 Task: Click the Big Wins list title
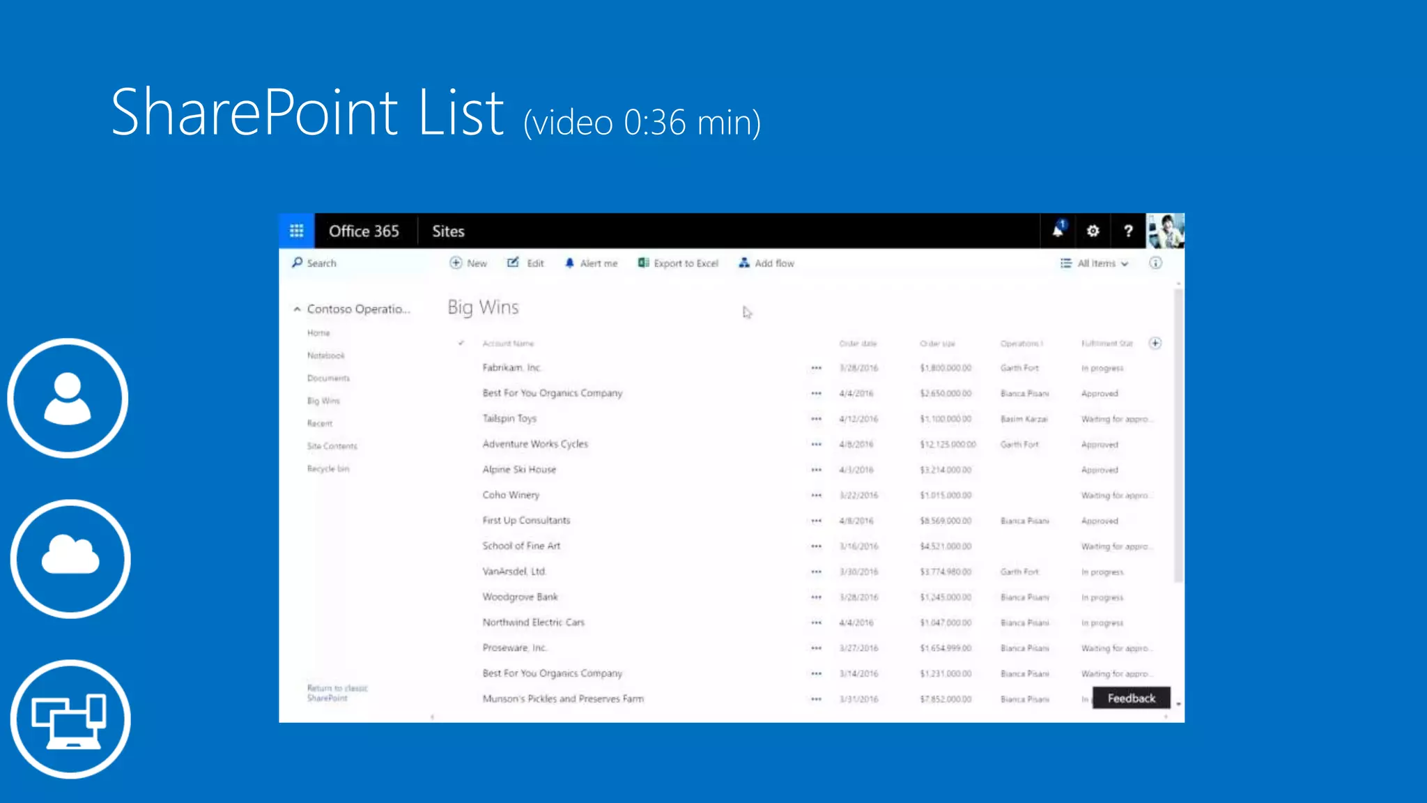coord(483,307)
